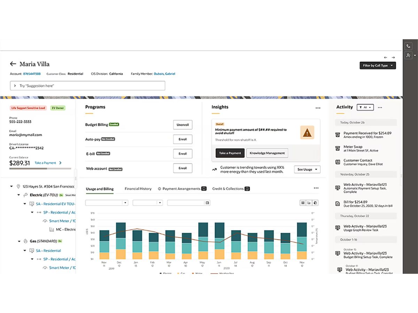
Task: Click the document icon for Bill for $254.89
Action: (338, 203)
